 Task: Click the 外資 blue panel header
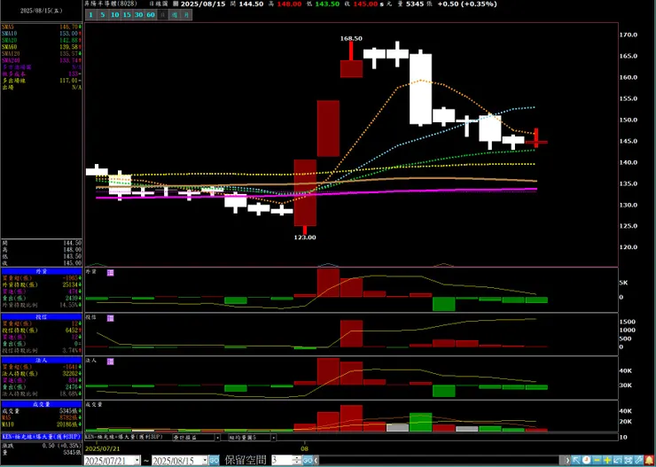pyautogui.click(x=42, y=271)
